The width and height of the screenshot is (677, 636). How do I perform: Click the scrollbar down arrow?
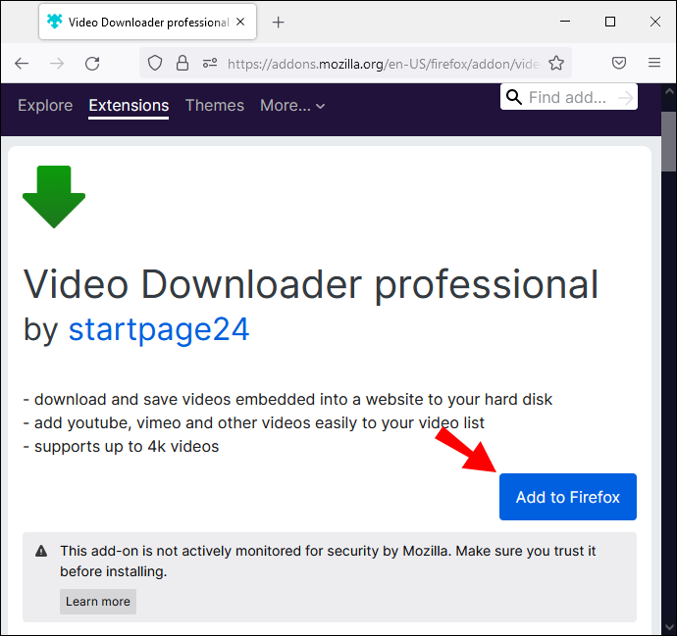(669, 626)
